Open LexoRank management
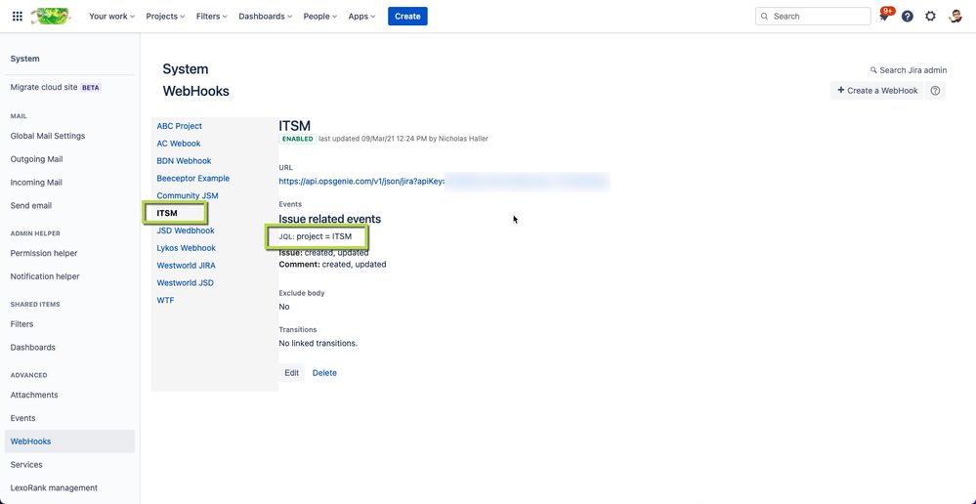The width and height of the screenshot is (976, 504). (x=54, y=487)
